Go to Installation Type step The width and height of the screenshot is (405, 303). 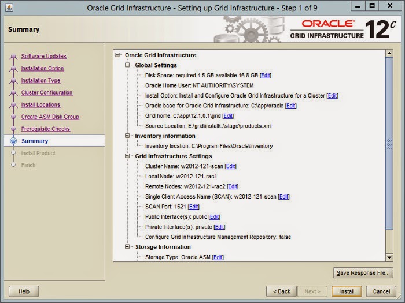(x=41, y=80)
